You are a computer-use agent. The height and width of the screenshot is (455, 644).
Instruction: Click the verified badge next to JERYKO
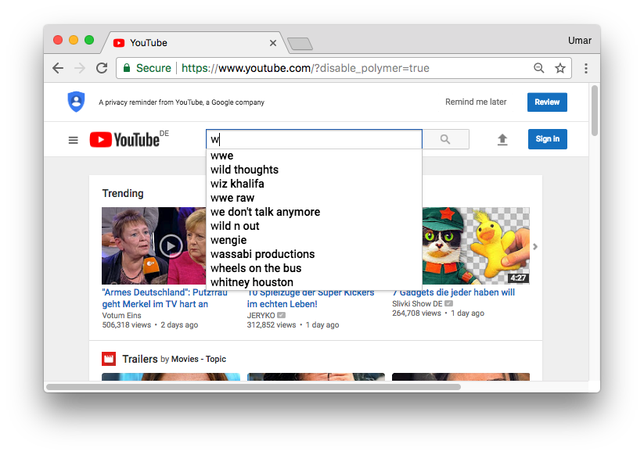click(x=282, y=315)
